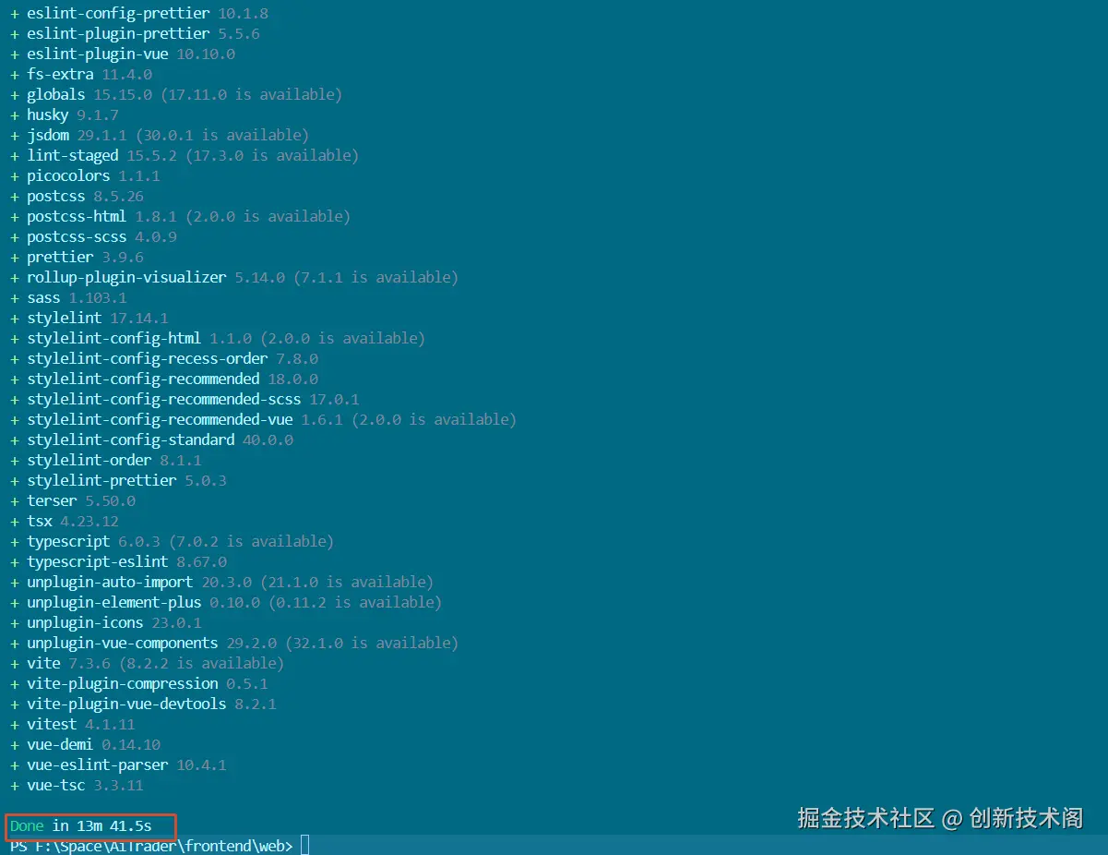Click the typescript 6.0.3 line

click(172, 542)
